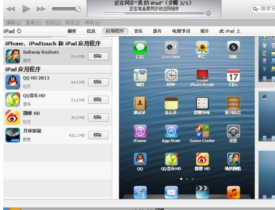Screen dimensions: 275x210
Task: Open the 查看(V) menu
Action: [x=33, y=23]
